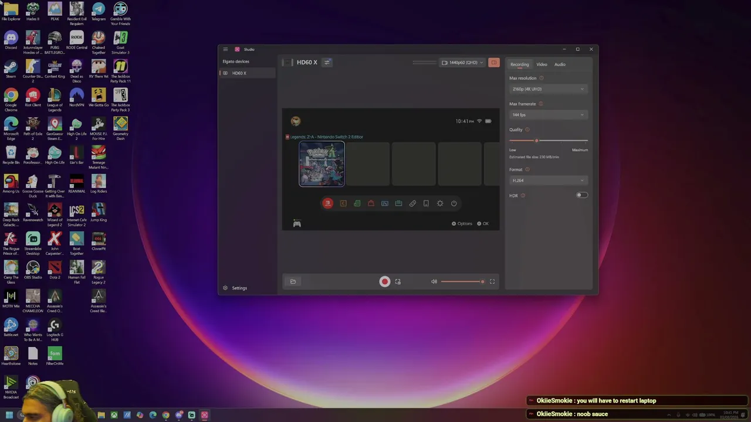Select the Steam desktop shortcut
The image size is (751, 422).
point(11,69)
